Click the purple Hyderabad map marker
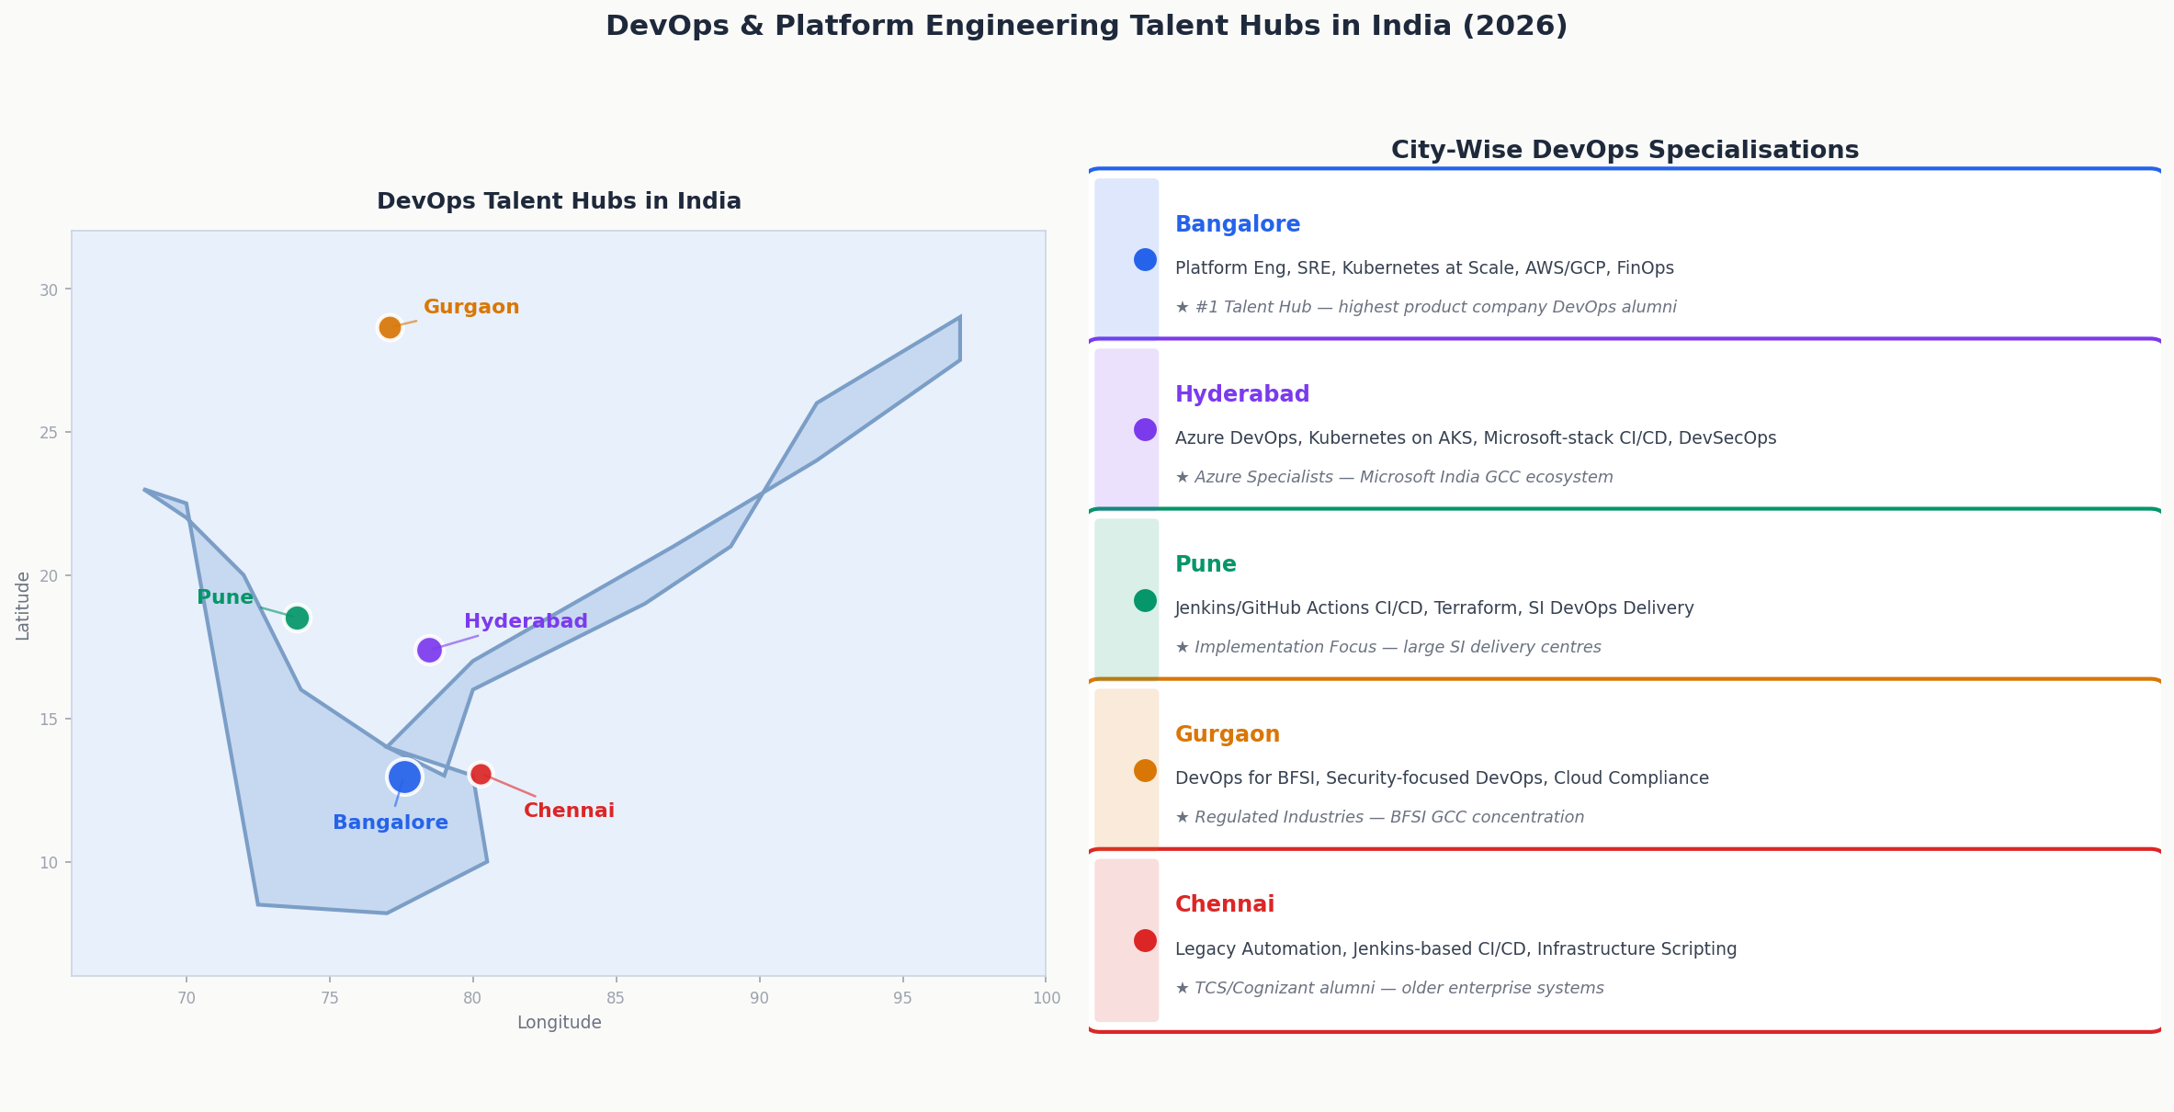 click(429, 650)
